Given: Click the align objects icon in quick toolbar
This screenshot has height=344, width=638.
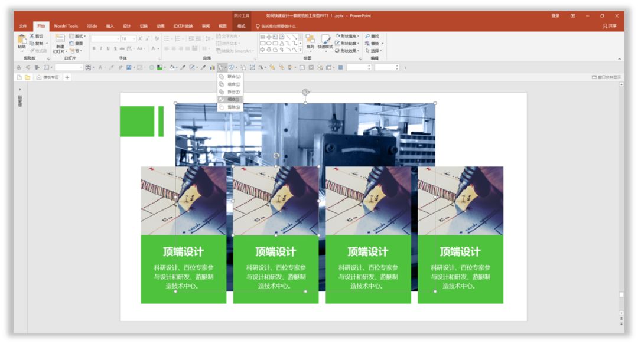Looking at the screenshot, I should 37,67.
